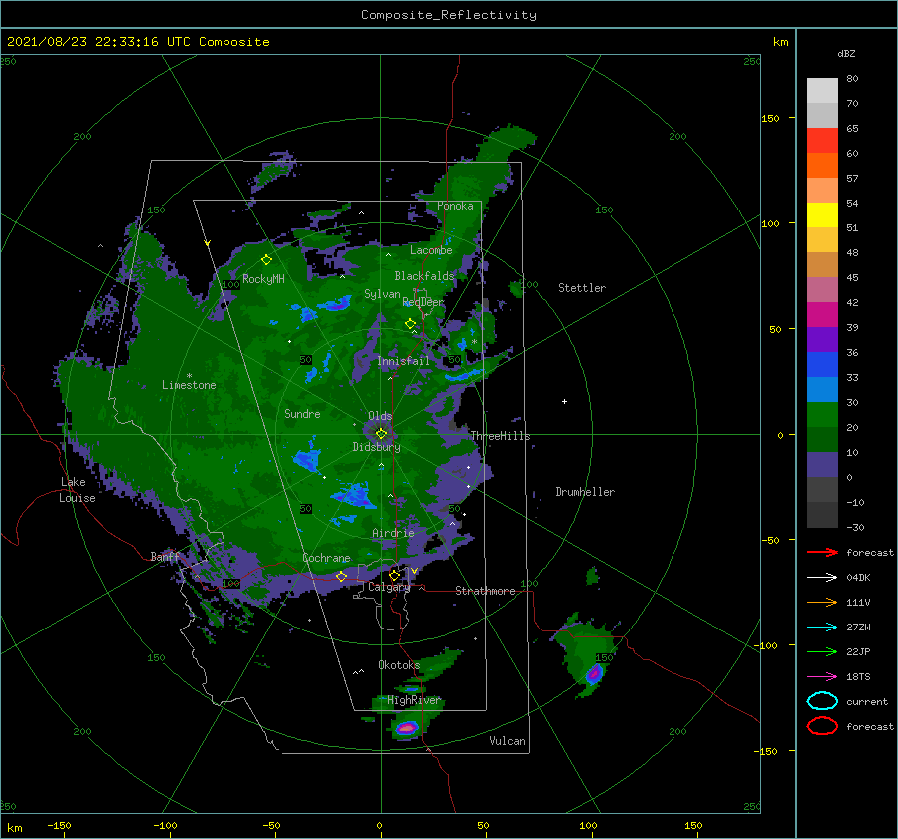This screenshot has height=839, width=898.
Task: Select the orange 111V arrow legend icon
Action: (x=822, y=602)
